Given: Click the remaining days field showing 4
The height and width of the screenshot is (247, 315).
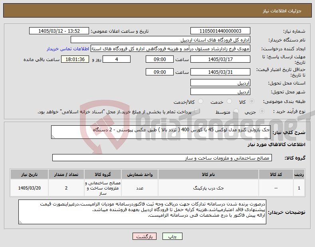Looking at the screenshot, I should (117, 59).
